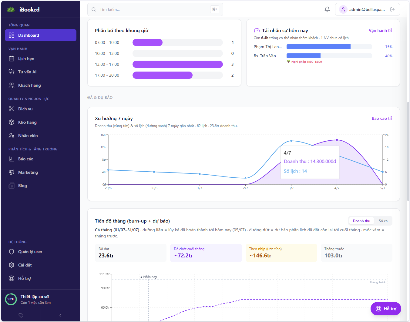
Task: Open Dashboard via its grid icon
Action: click(x=12, y=35)
